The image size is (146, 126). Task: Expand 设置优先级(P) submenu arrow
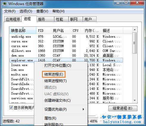(x=83, y=109)
